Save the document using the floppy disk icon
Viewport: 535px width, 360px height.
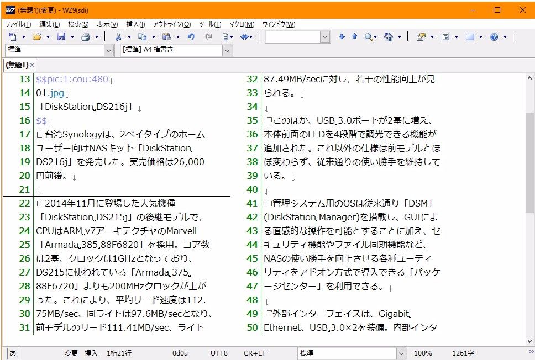(61, 36)
